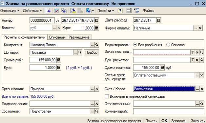This screenshot has width=206, height=123.
Task: Clear the Счет / Касса field
Action: (202, 89)
